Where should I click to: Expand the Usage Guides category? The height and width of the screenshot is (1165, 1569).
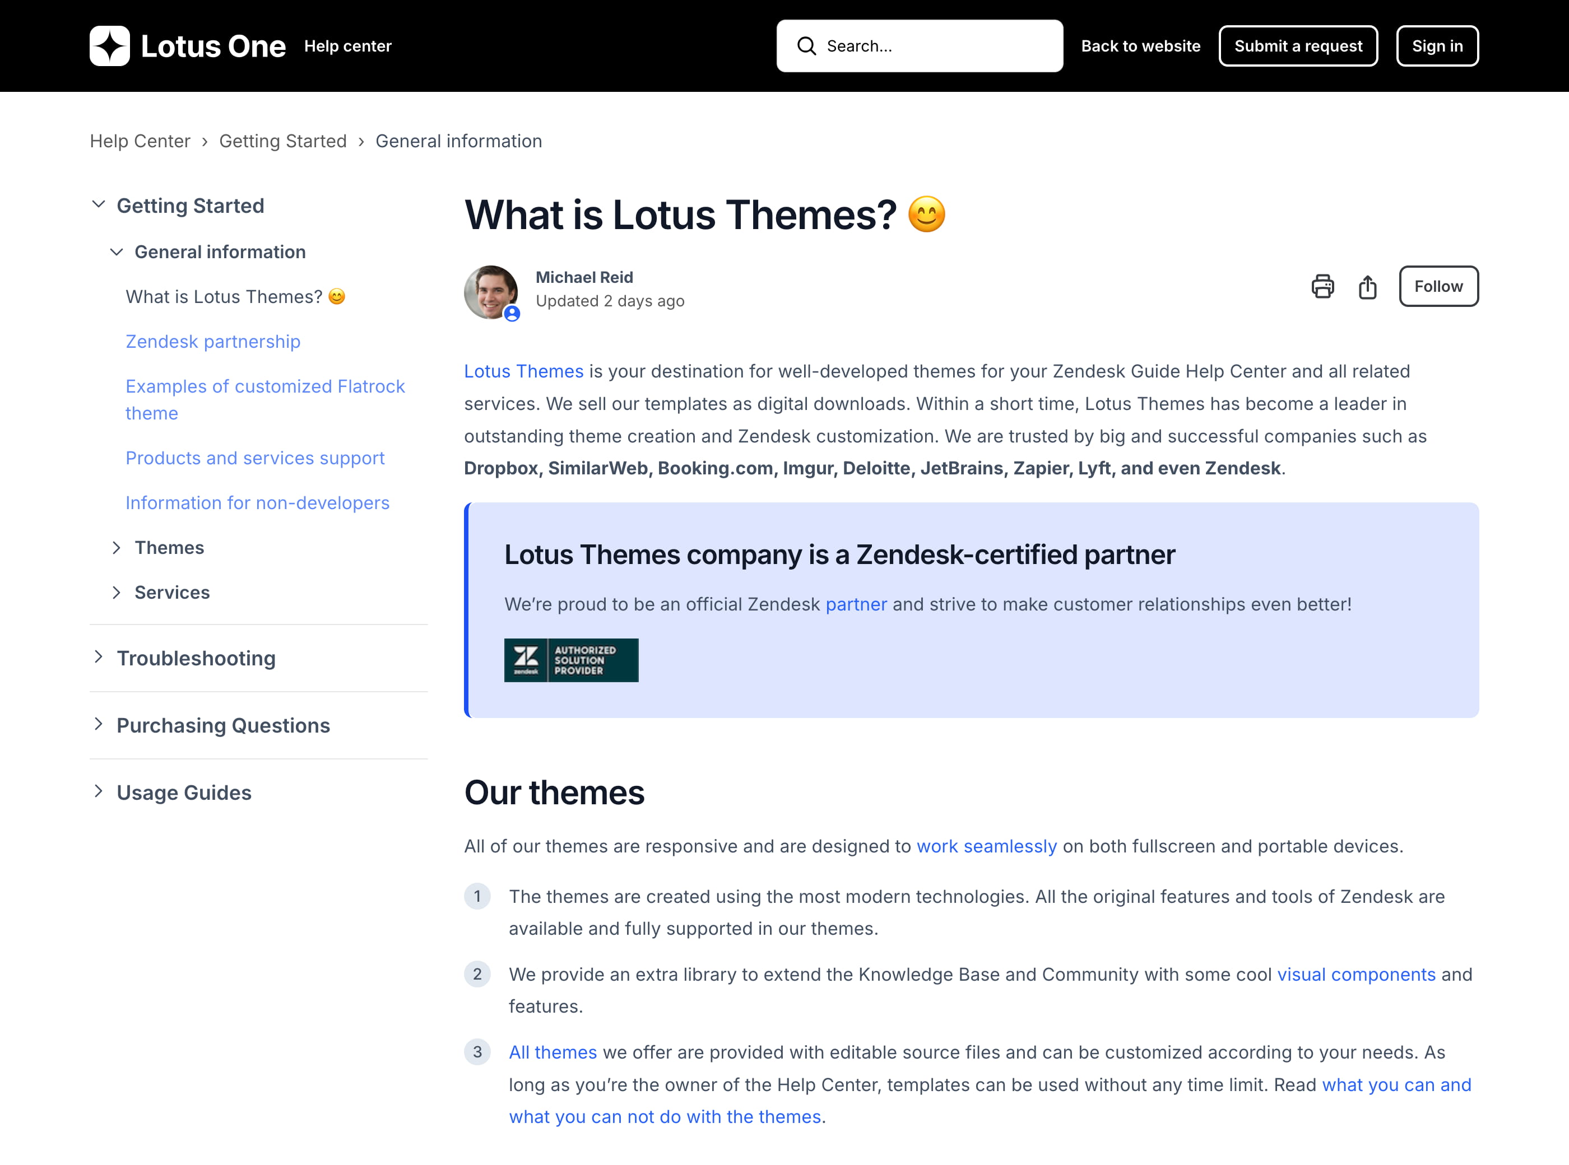[99, 791]
